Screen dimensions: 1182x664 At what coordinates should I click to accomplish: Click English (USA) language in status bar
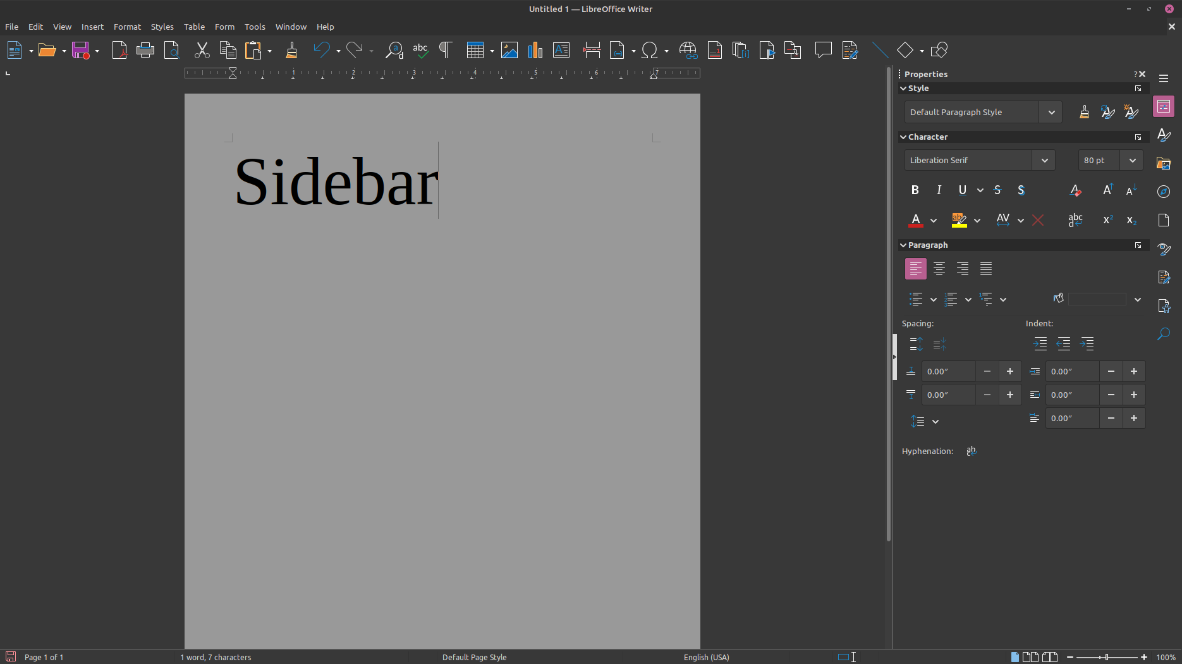pos(706,657)
